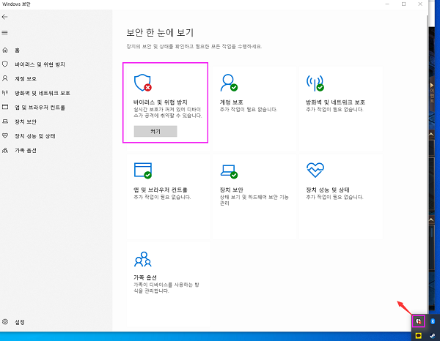This screenshot has height=341, width=440.
Task: Click the sidebar device security laptop icon
Action: (5, 121)
